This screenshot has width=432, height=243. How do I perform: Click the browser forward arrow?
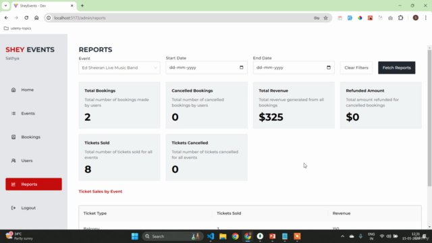click(16, 18)
